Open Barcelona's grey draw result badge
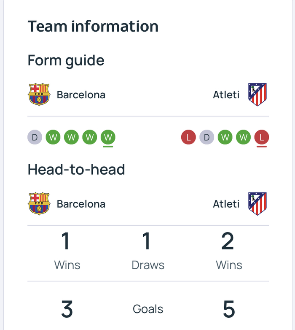Screen dimensions: 295x330 click(35, 137)
